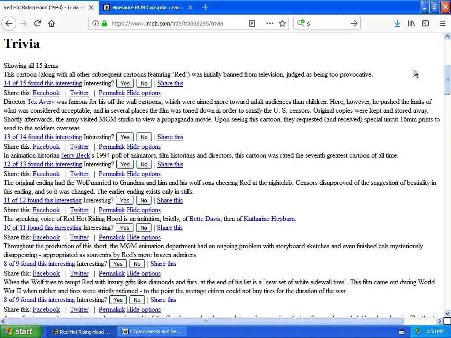This screenshot has height=338, width=451.
Task: Open '14 of 15 found this interesting' link
Action: [x=43, y=83]
